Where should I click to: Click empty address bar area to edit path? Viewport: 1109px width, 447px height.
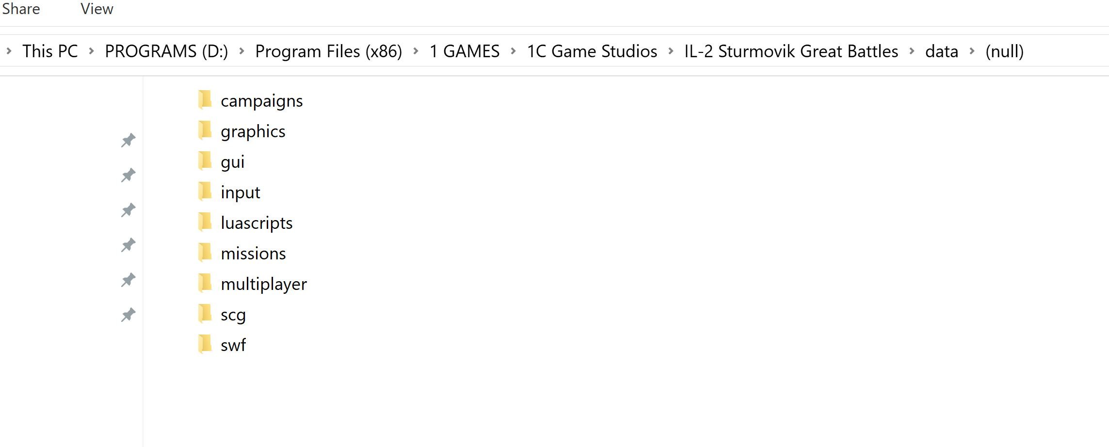pyautogui.click(x=1067, y=51)
